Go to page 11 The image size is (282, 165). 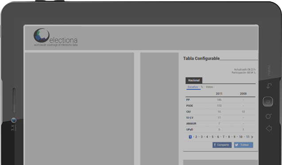(248, 137)
